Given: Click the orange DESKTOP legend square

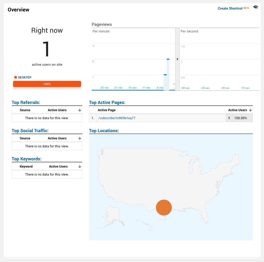Looking at the screenshot, I should [16, 77].
